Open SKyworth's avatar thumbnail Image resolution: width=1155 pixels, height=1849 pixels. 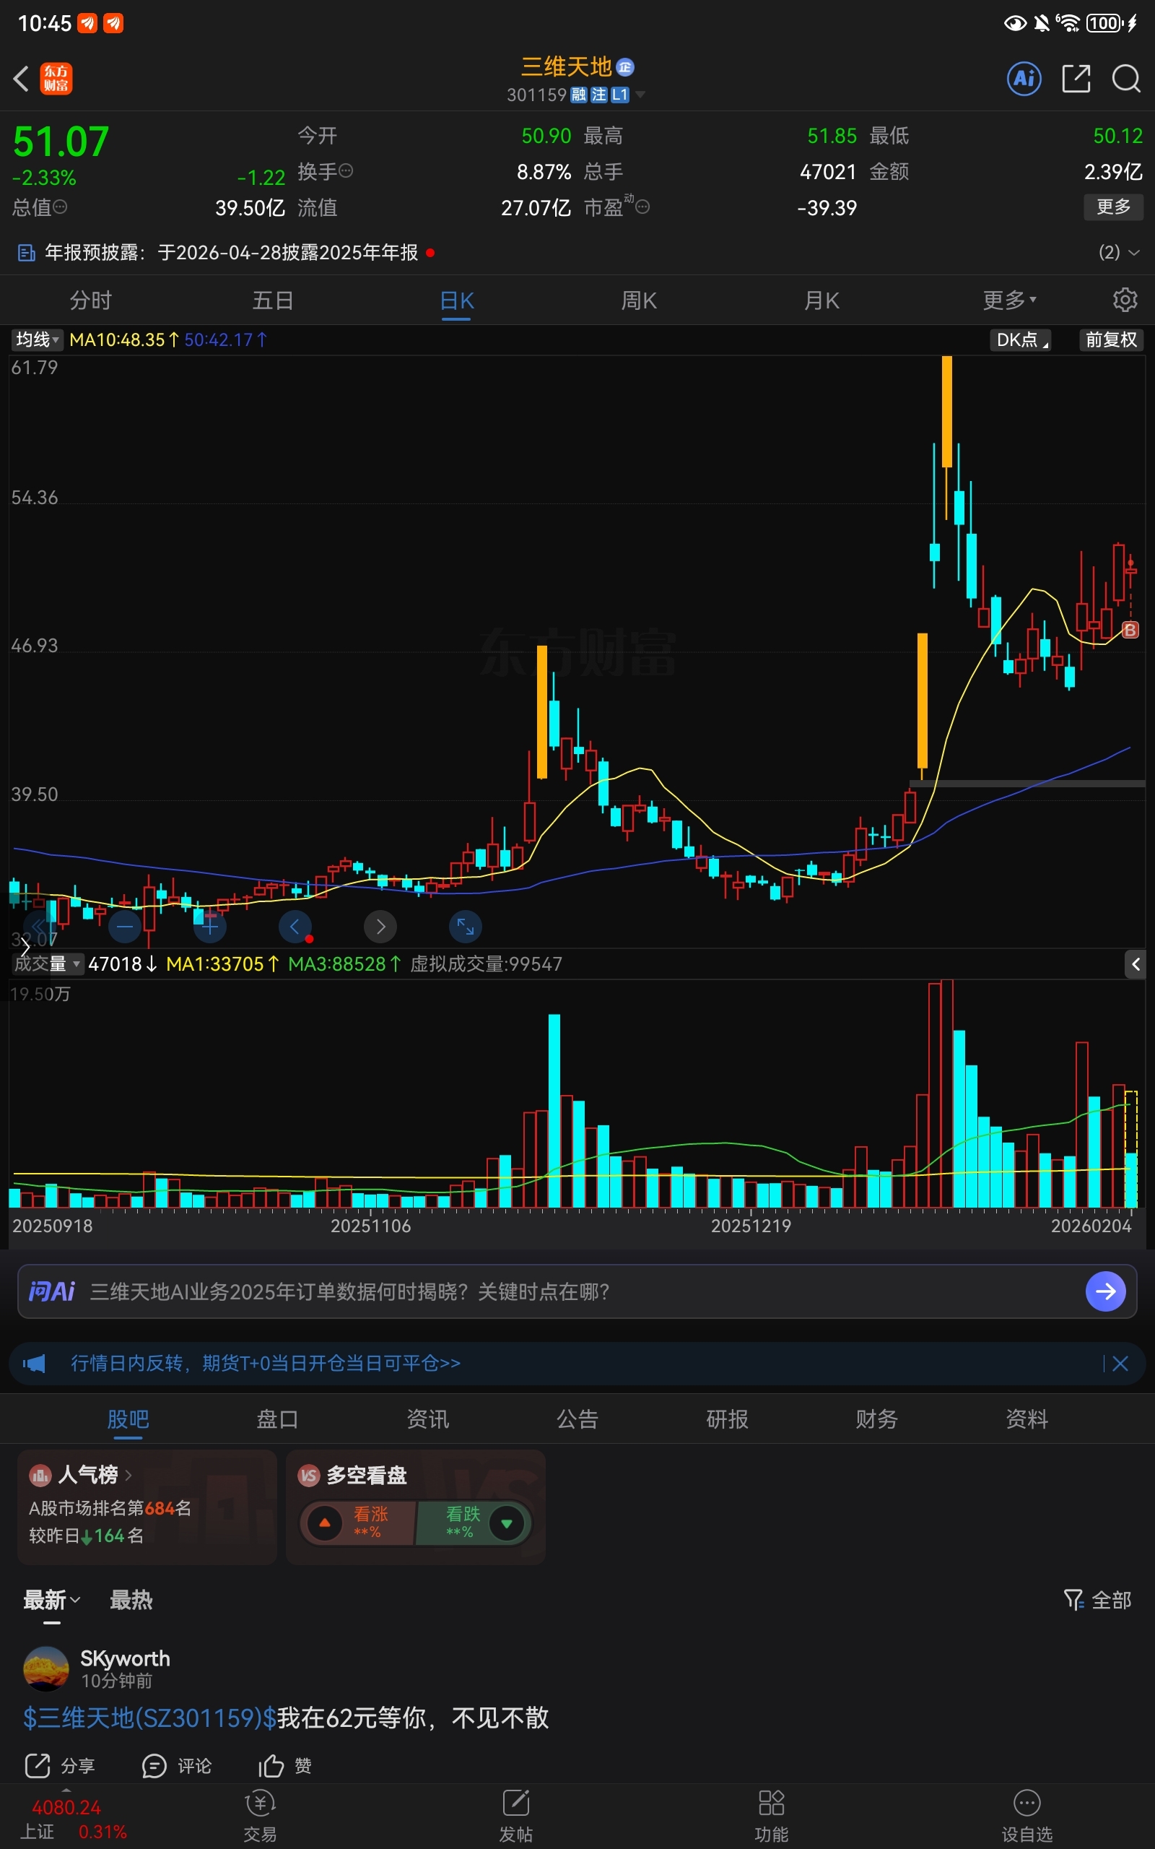pos(45,1668)
